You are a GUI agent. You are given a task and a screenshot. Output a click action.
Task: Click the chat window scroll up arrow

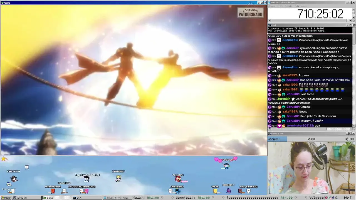tap(354, 29)
